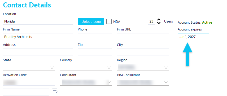The height and width of the screenshot is (96, 227).
Task: Select the Account expires date field
Action: point(193,37)
